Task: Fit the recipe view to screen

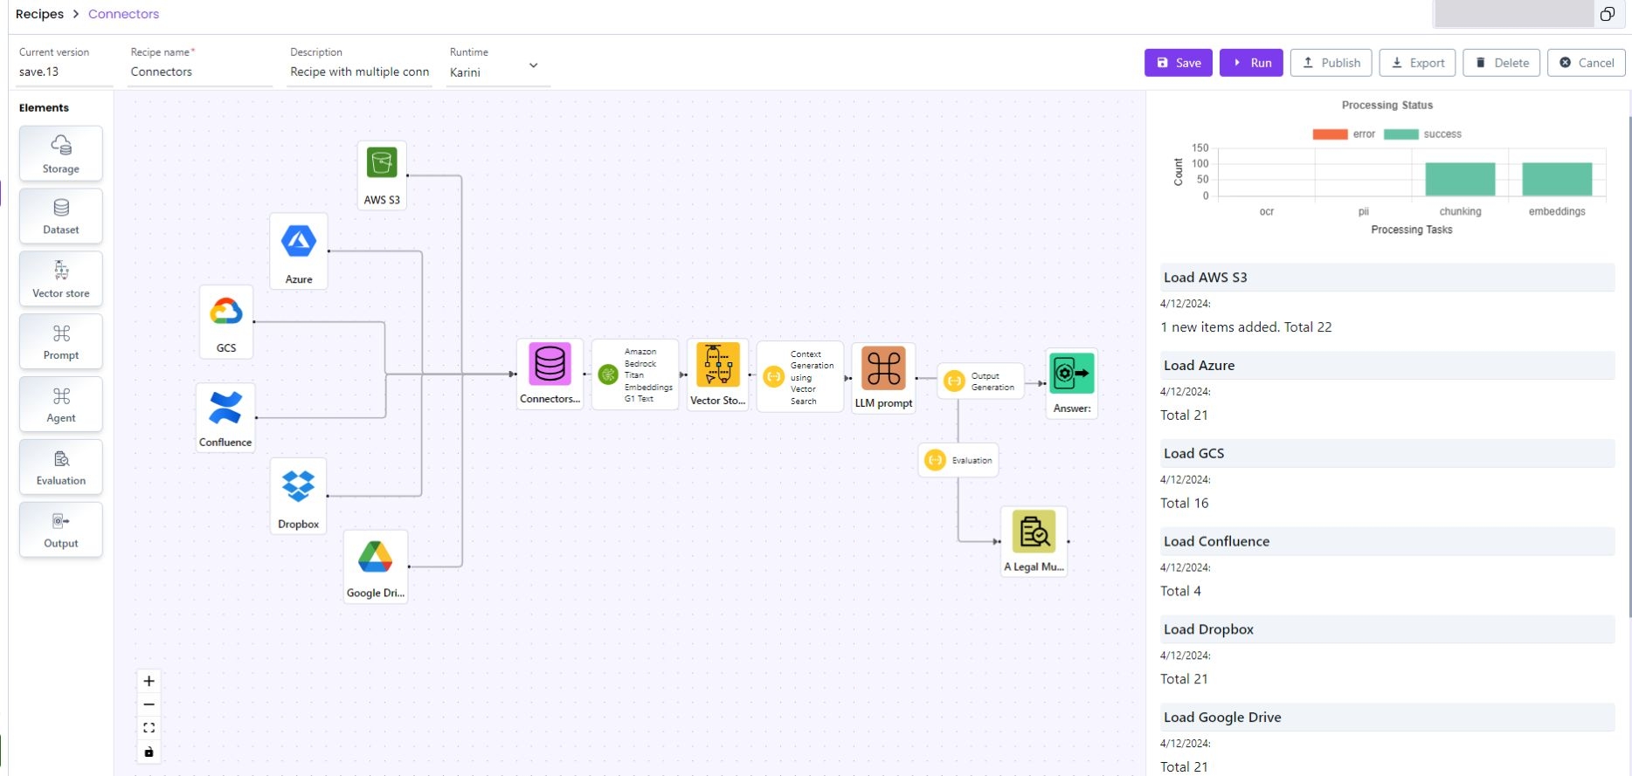Action: (149, 728)
